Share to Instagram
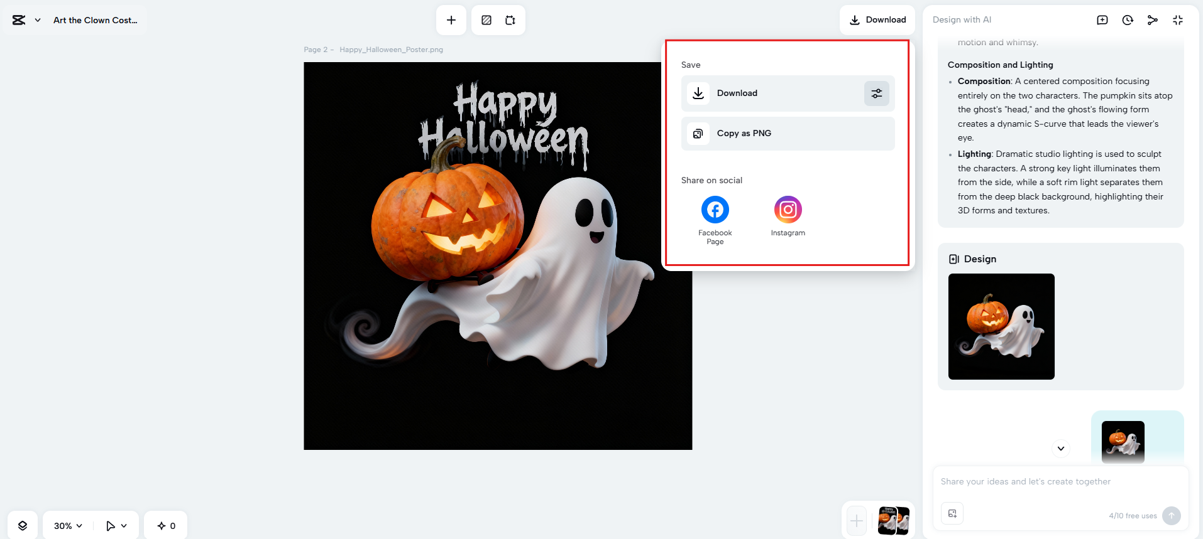 (788, 216)
